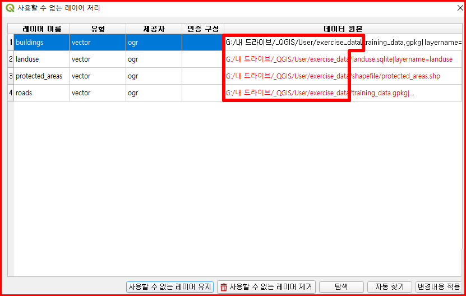Click ogr provider cell in landuse row
466x296 pixels.
(x=154, y=59)
